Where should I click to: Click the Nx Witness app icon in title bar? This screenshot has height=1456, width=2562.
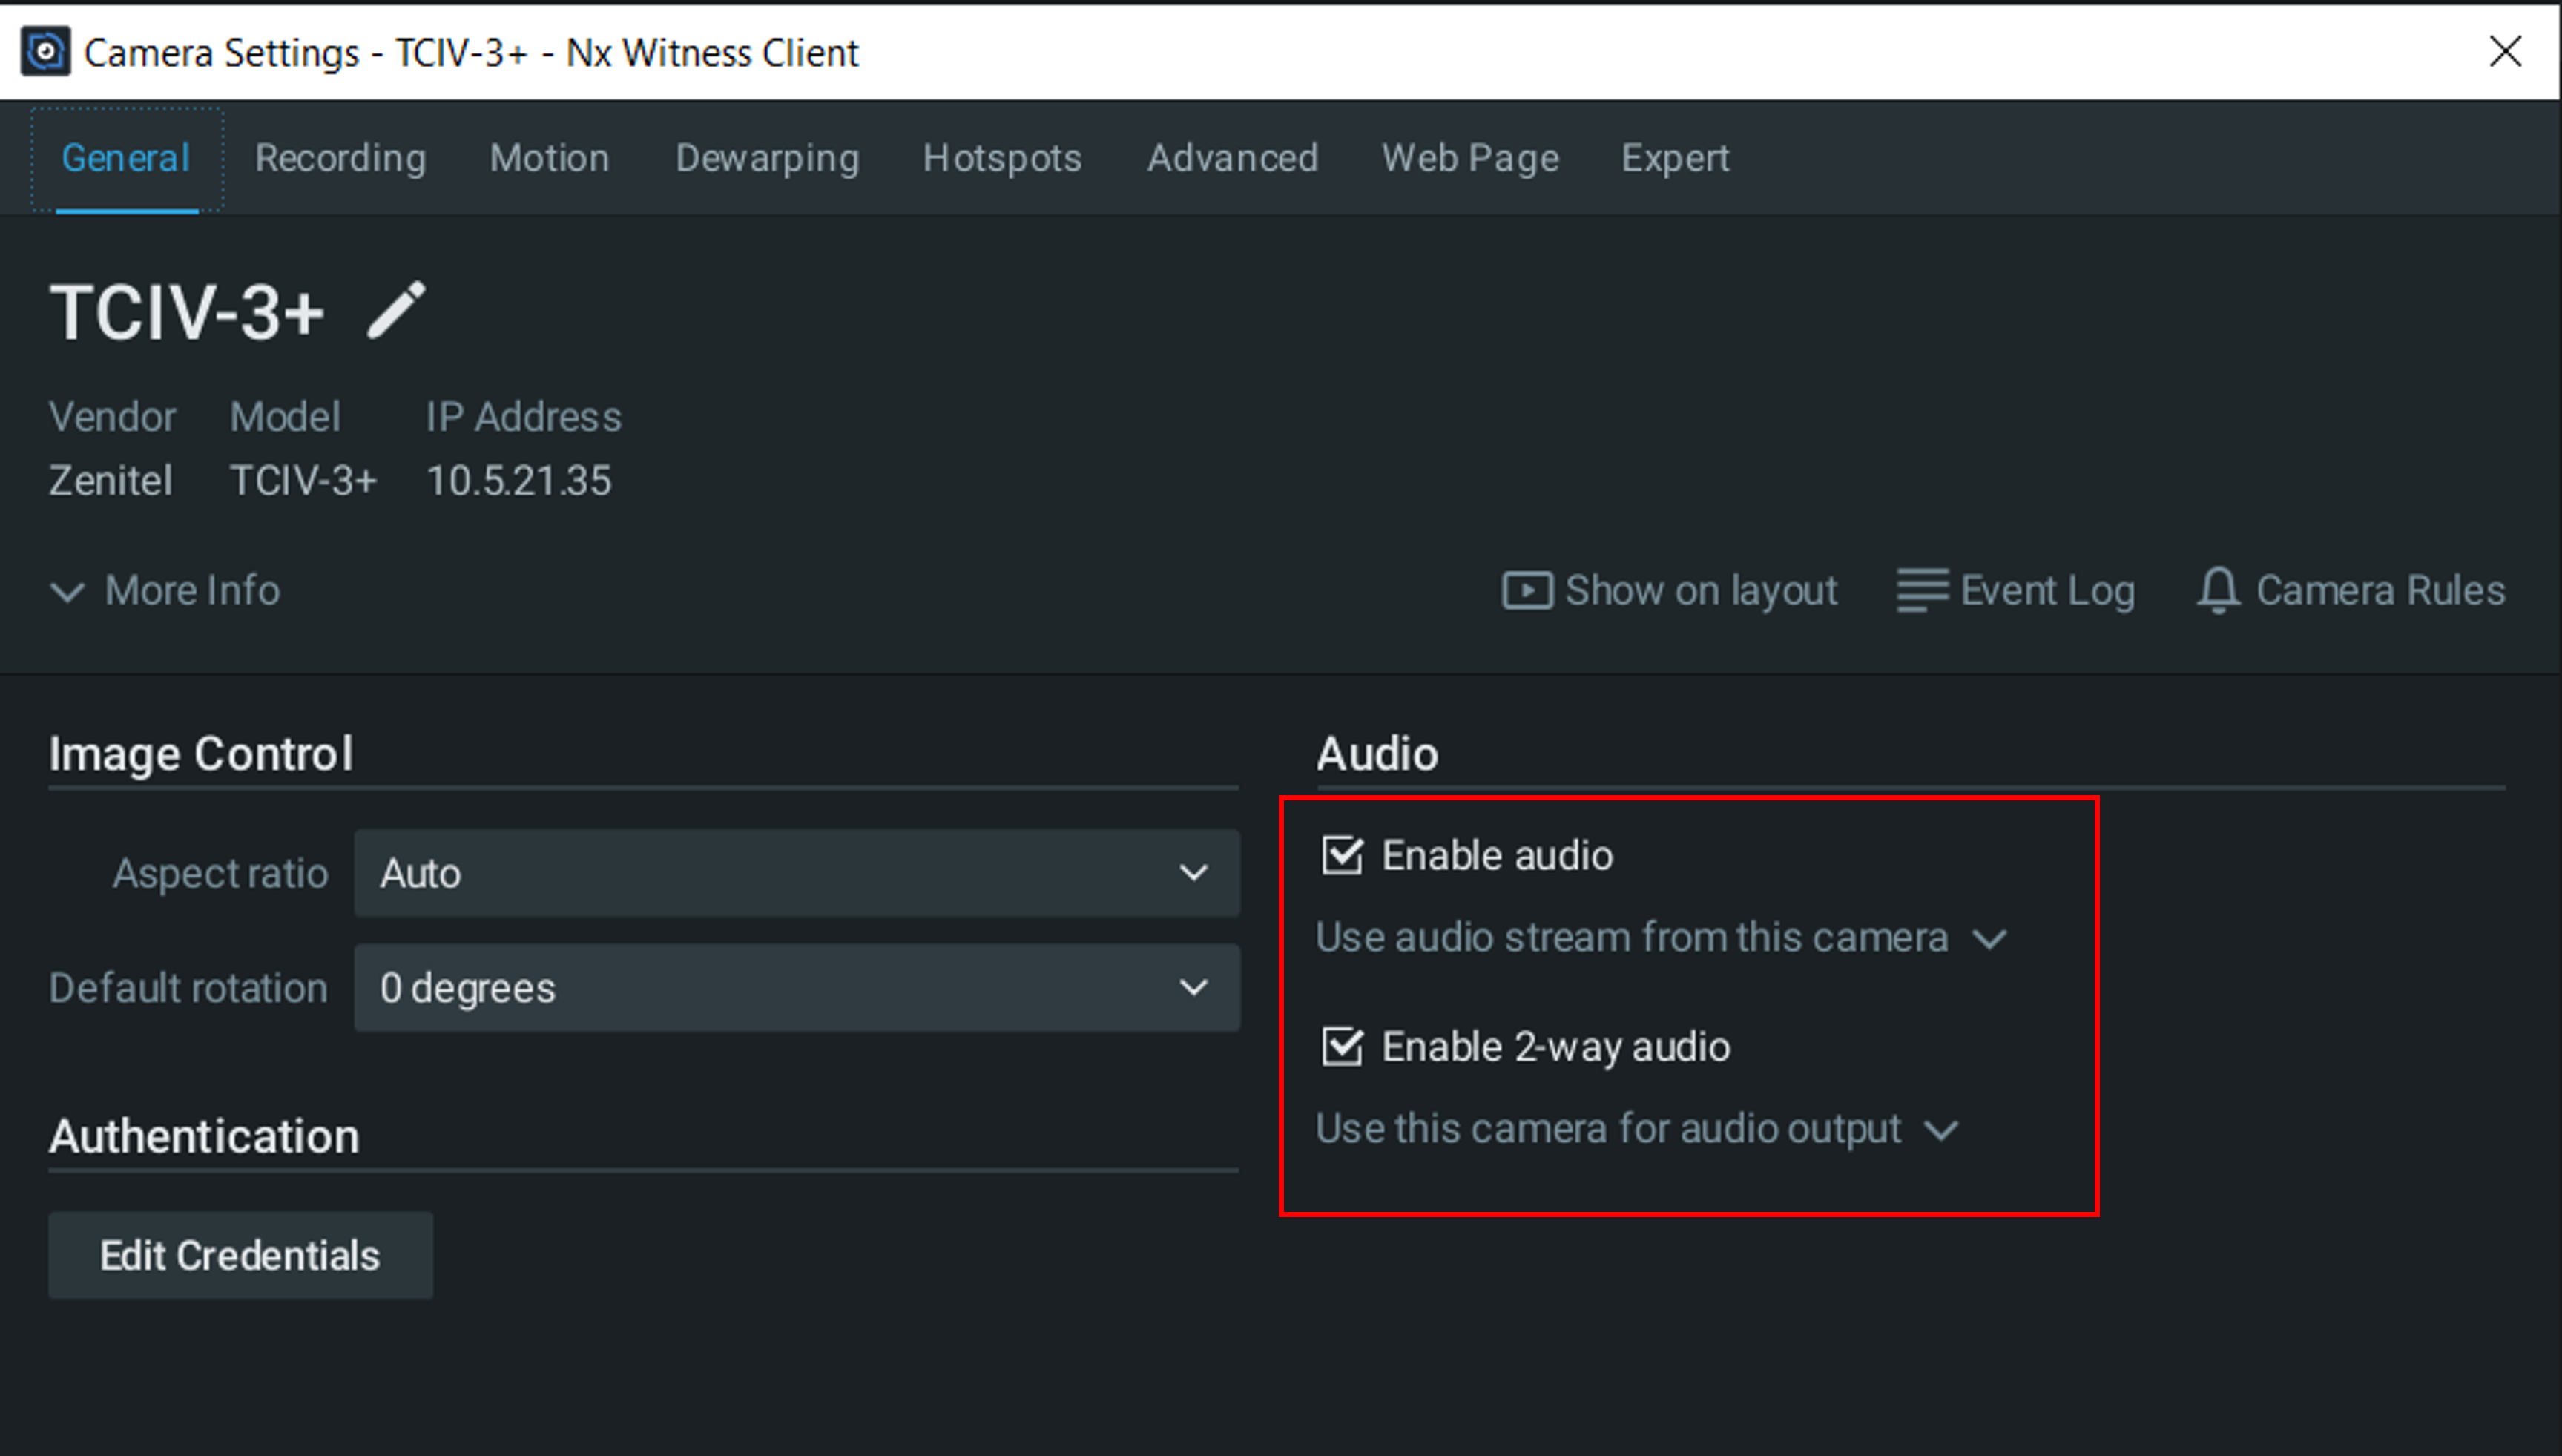click(x=45, y=52)
